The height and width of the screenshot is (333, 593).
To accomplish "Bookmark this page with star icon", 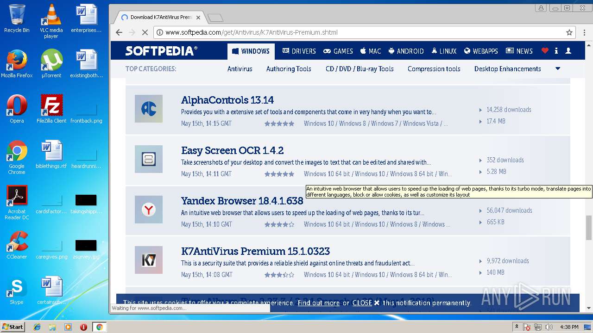I will [569, 32].
